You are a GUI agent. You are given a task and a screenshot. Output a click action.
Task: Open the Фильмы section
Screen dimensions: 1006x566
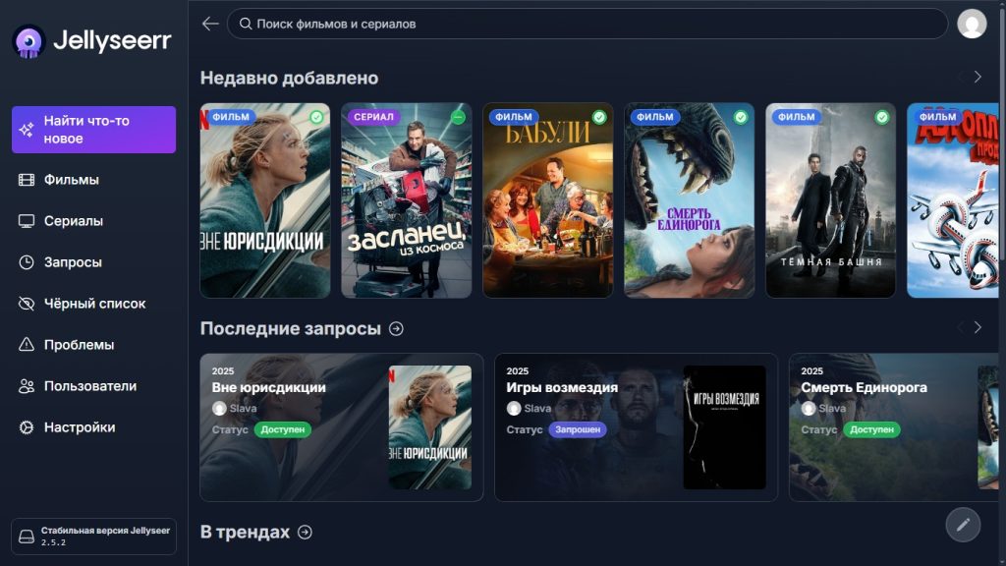pyautogui.click(x=93, y=180)
